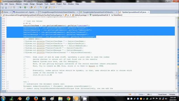Expand the arrow before UpdateSpreadsheetCell breadcrumb
179x101 pixels.
point(88,15)
